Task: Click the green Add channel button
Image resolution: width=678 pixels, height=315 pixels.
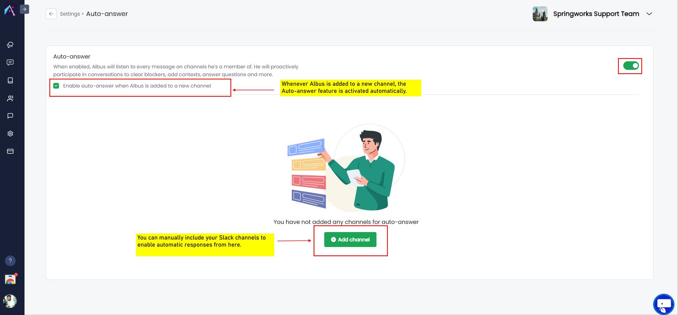Action: click(350, 240)
